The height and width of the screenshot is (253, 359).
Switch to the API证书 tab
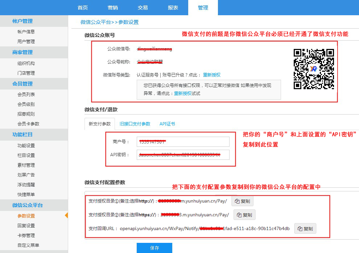click(167, 124)
